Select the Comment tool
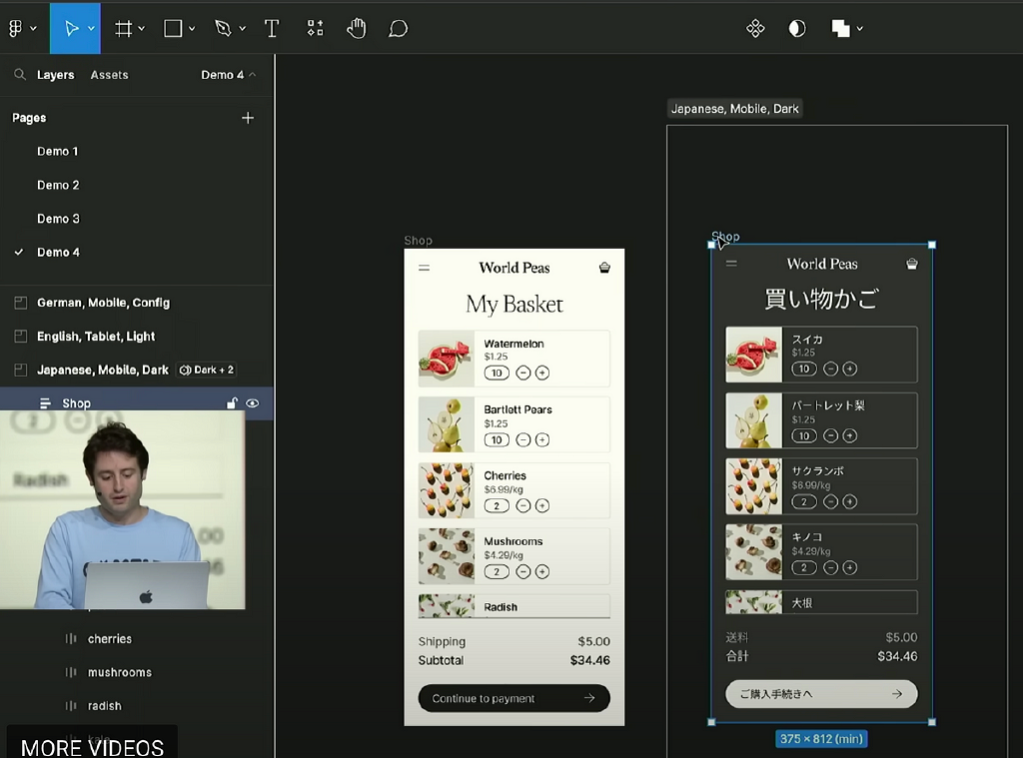 (x=398, y=29)
